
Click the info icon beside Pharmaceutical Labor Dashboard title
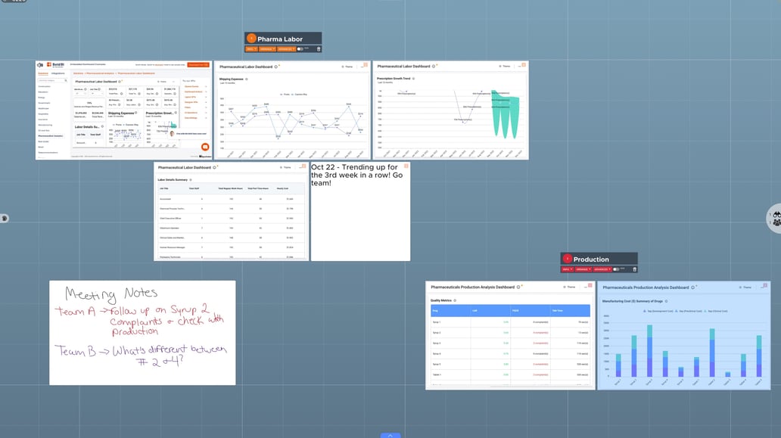(120, 82)
